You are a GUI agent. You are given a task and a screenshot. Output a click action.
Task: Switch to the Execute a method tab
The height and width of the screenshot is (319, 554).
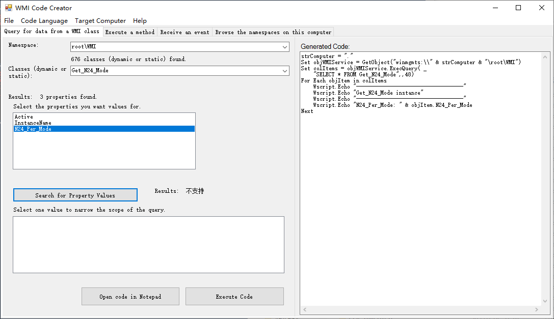click(130, 32)
